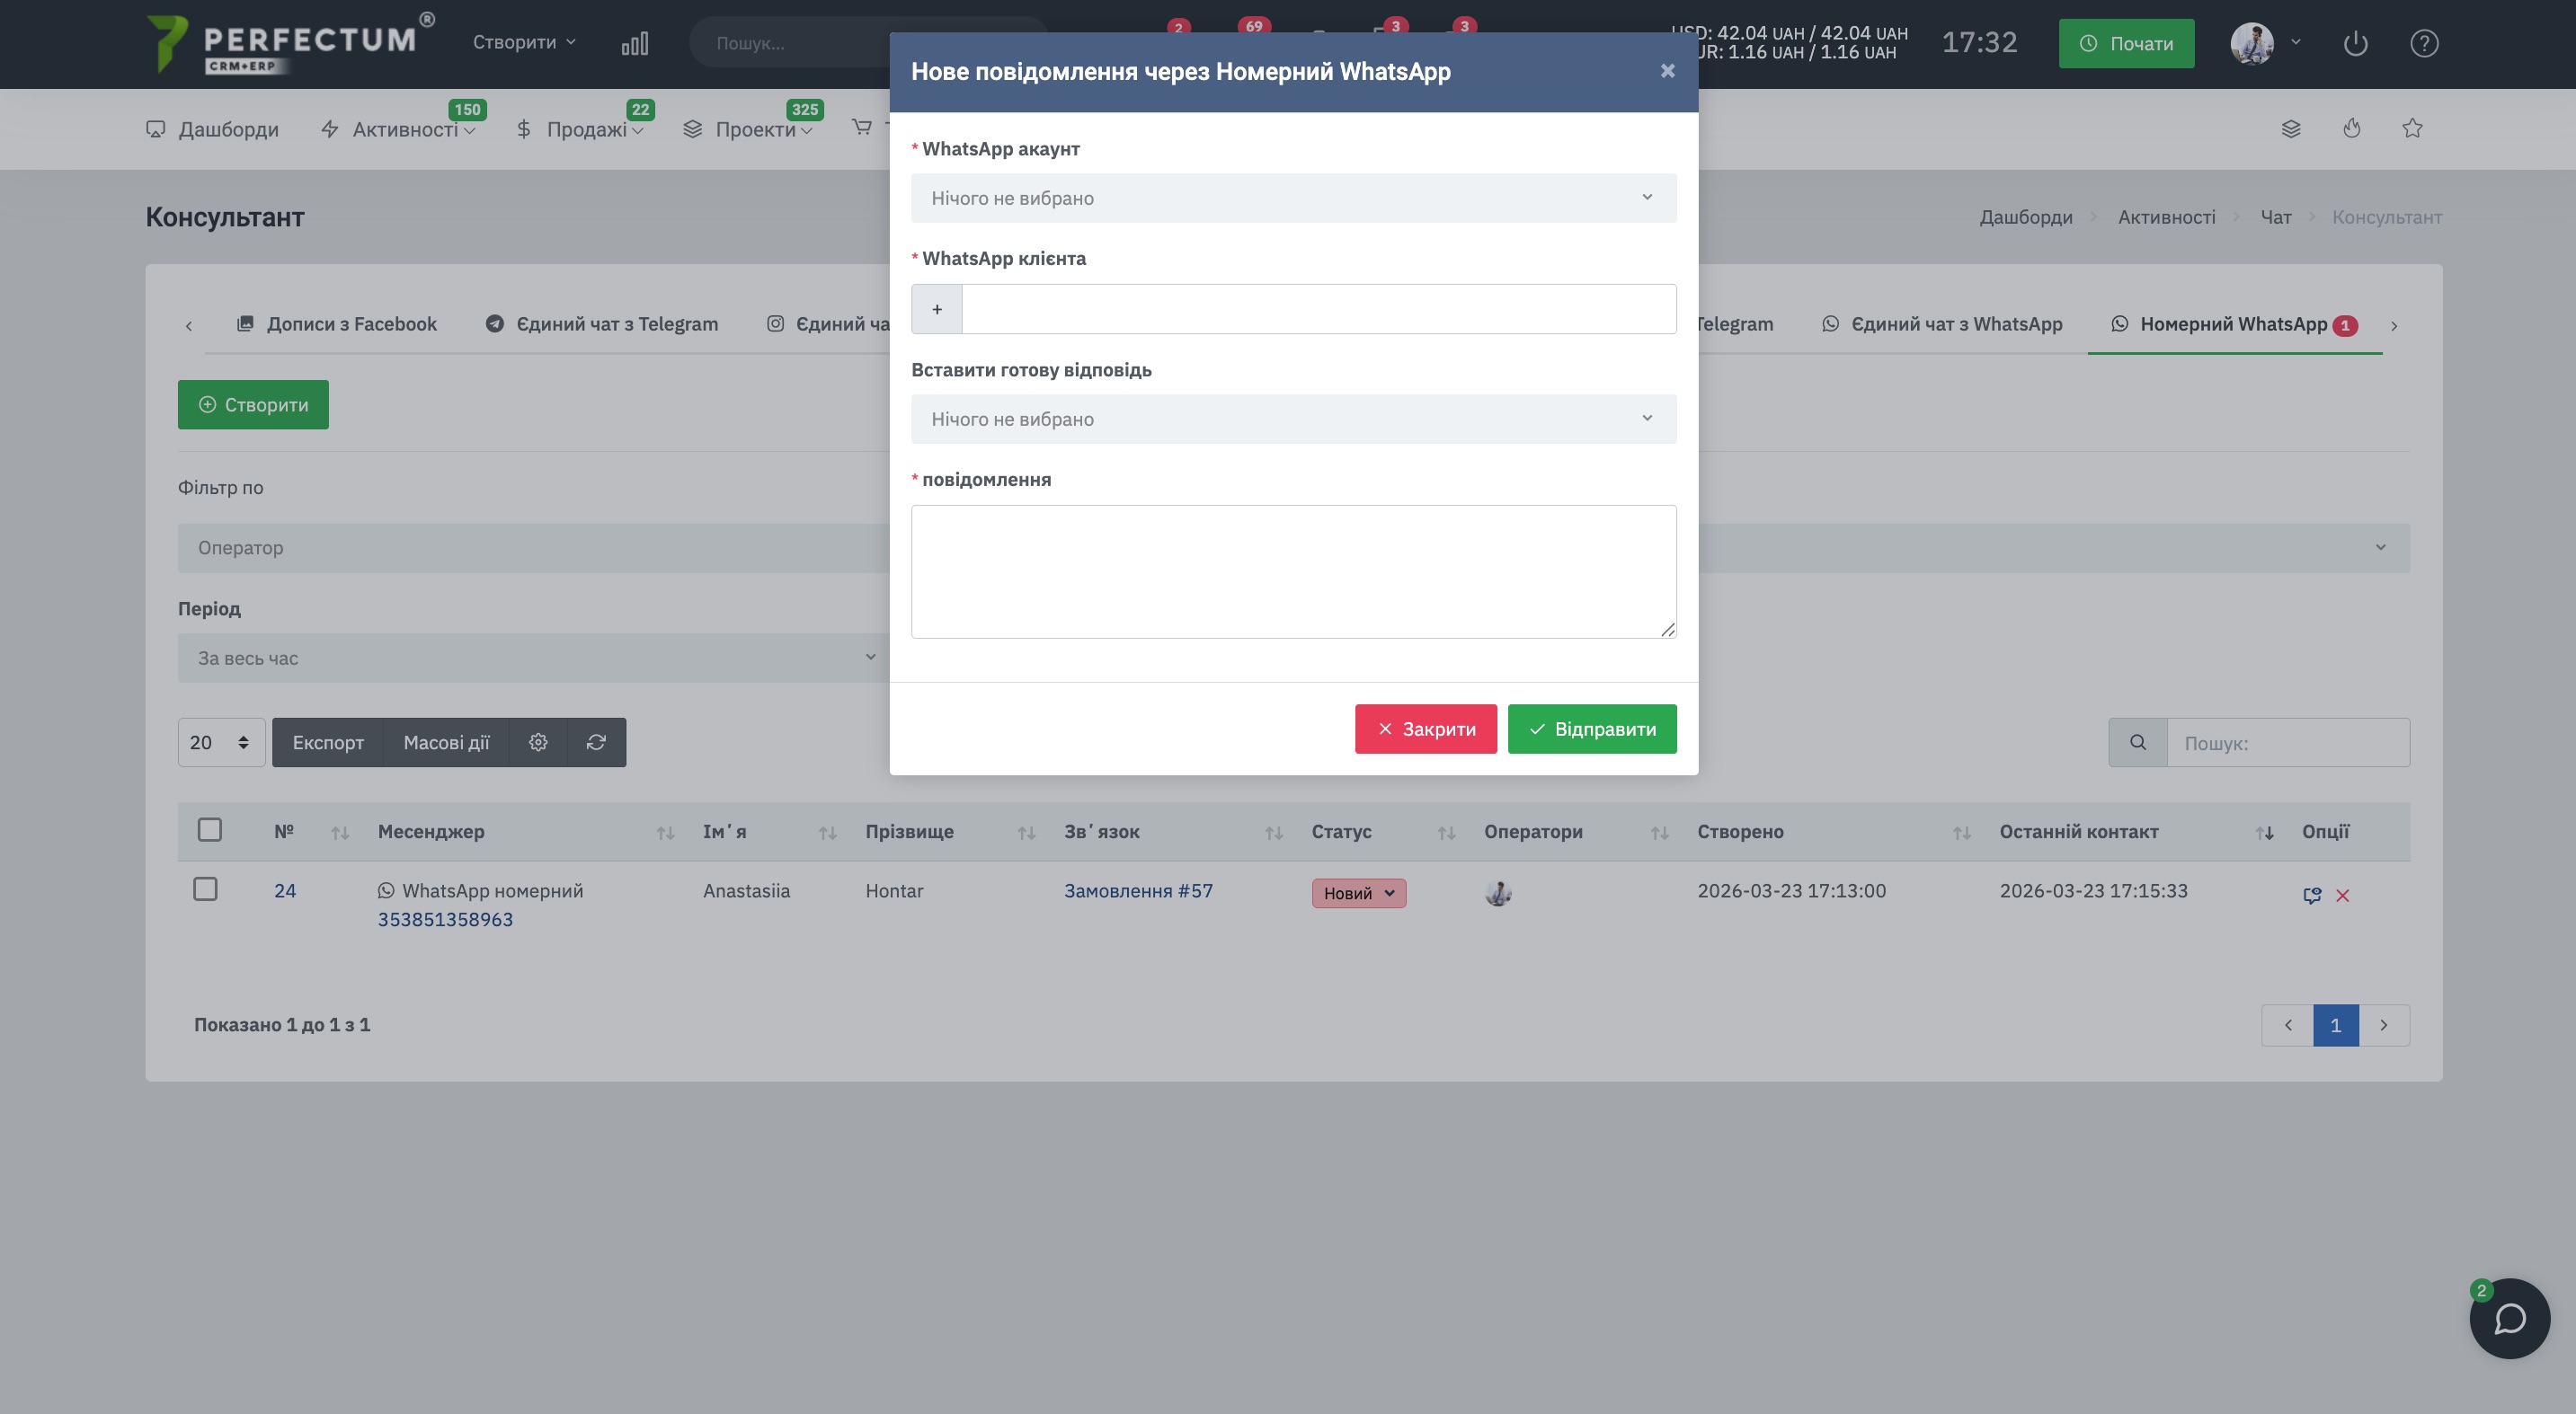Click the layers stack icon at right

(2290, 128)
